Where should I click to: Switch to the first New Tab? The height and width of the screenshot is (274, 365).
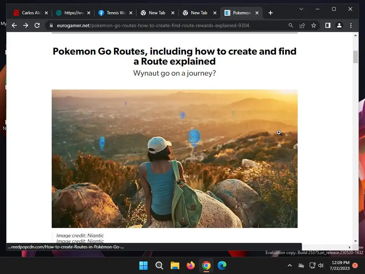click(157, 13)
